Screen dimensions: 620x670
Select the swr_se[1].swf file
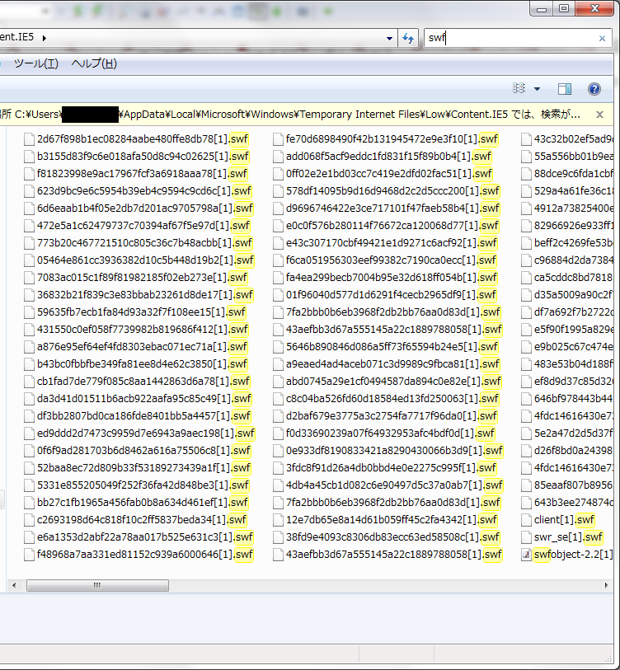coord(561,537)
